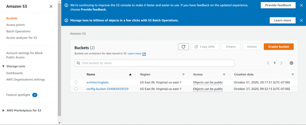The height and width of the screenshot is (125, 306).
Task: Open Access points in sidebar
Action: pyautogui.click(x=16, y=25)
